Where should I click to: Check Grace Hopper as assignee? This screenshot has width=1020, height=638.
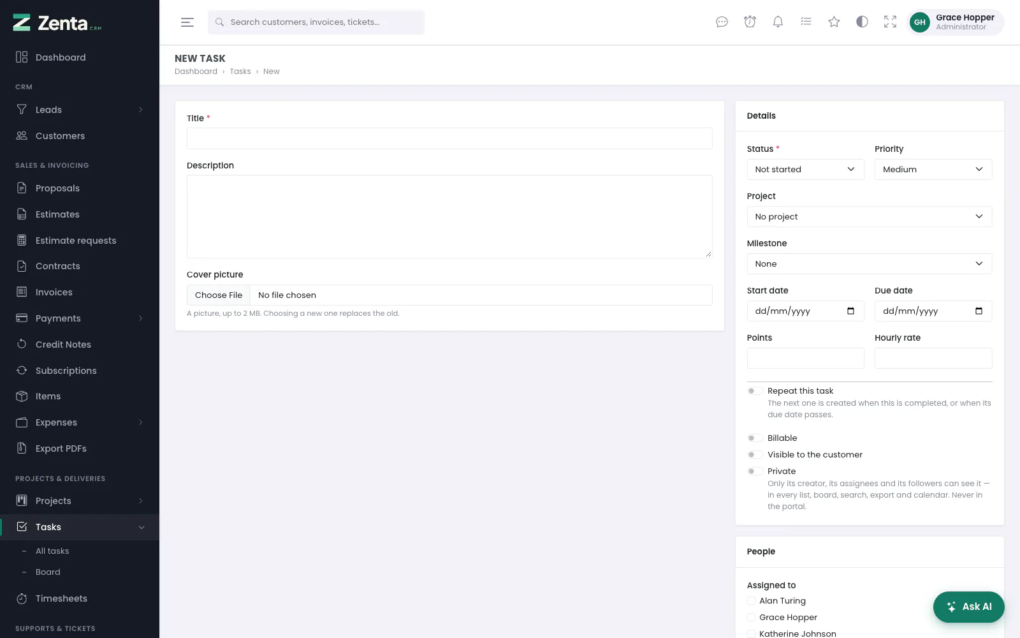point(751,618)
